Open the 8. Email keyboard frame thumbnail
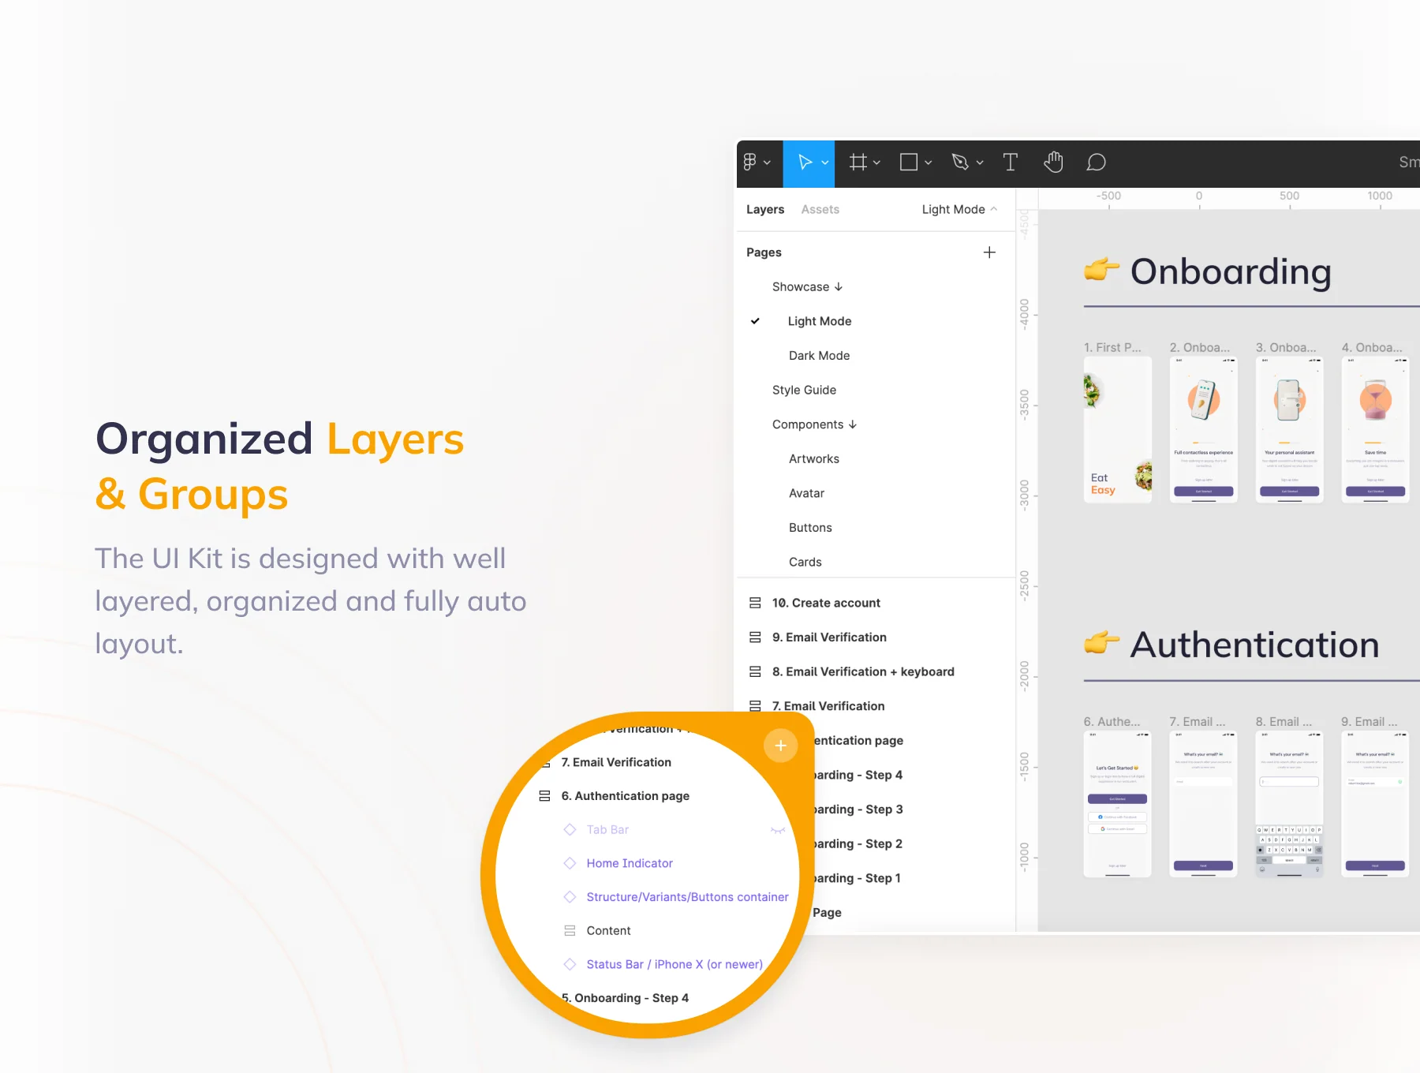This screenshot has height=1073, width=1420. pyautogui.click(x=1289, y=804)
